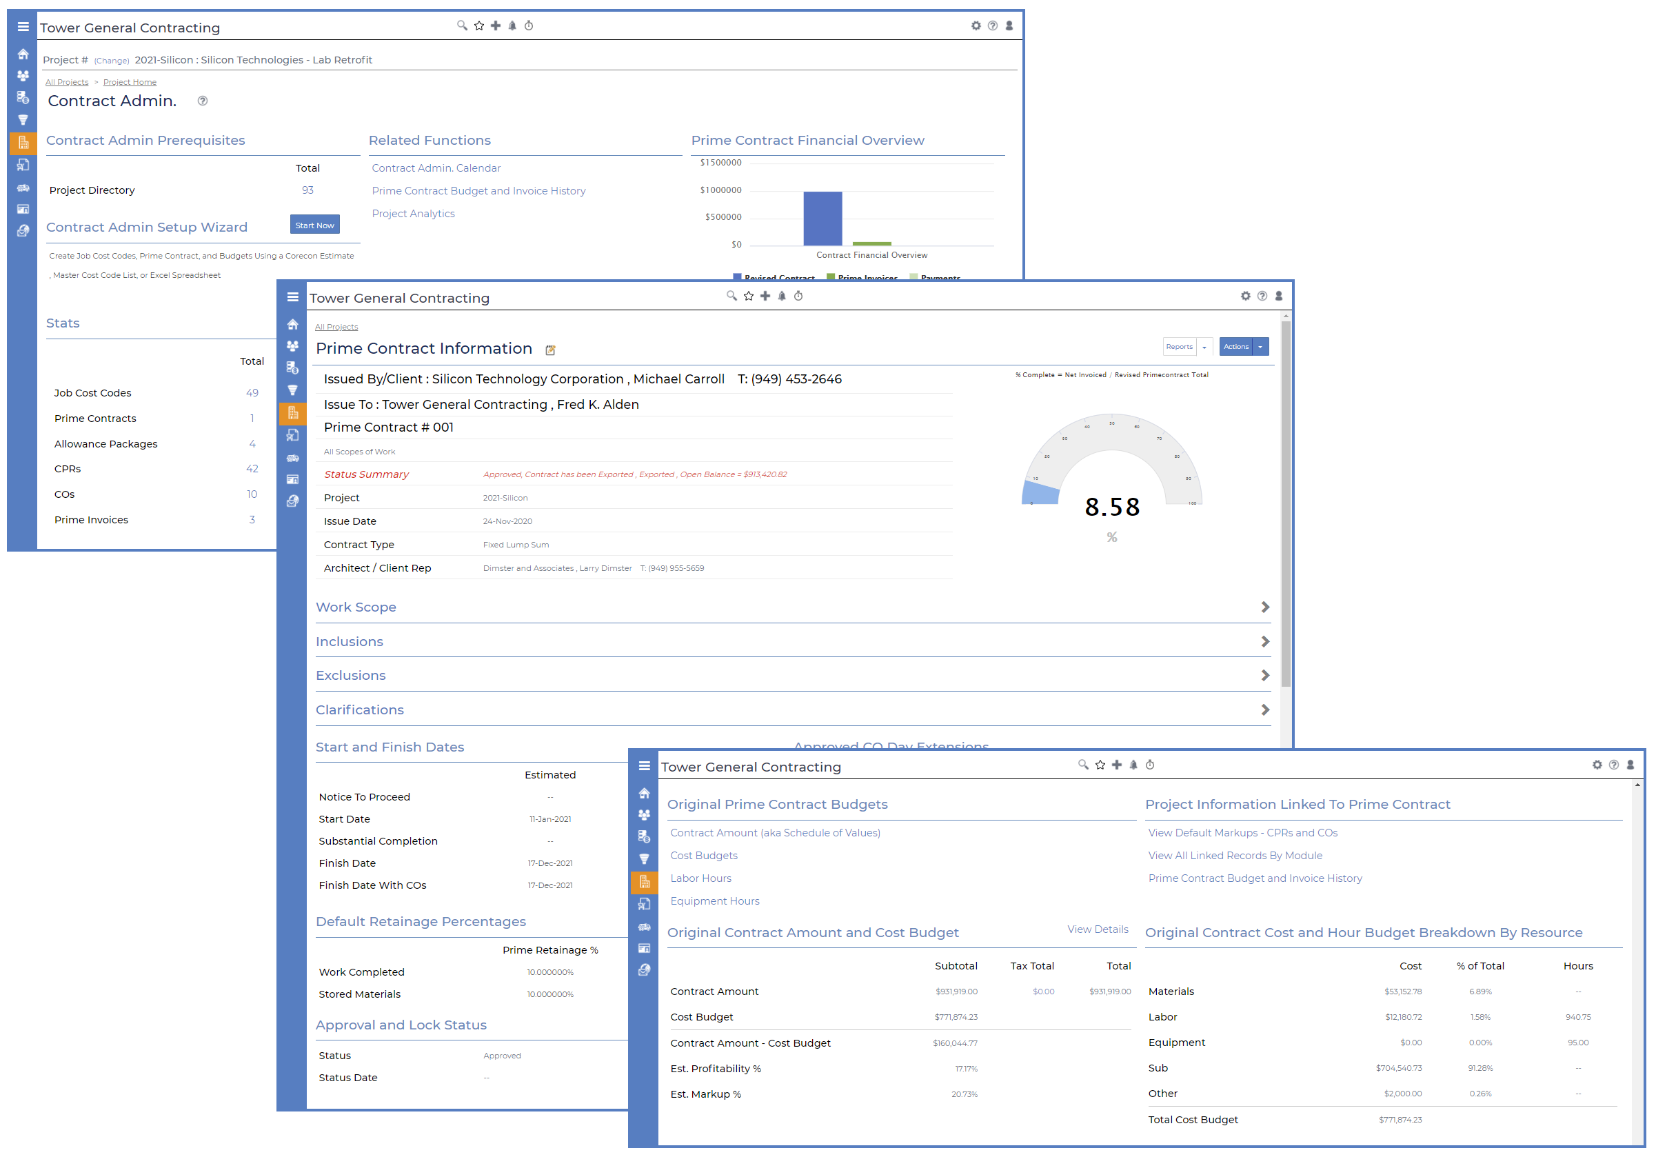Click the user profile icon in bottom window
The width and height of the screenshot is (1656, 1157).
point(1630,765)
